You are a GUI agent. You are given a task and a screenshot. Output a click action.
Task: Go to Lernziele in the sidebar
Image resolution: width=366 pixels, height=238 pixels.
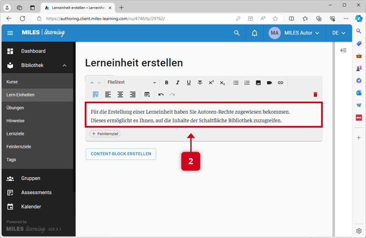click(x=15, y=133)
